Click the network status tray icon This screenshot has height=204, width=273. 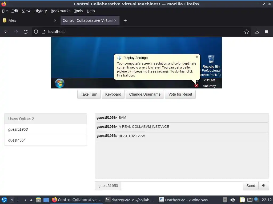tap(250, 200)
